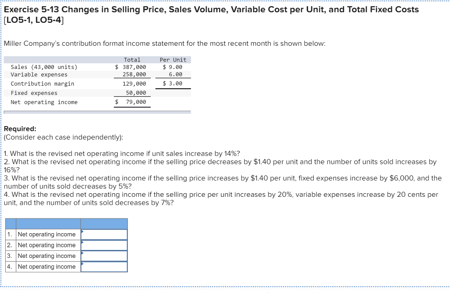Screen dimensions: 450x293
Task: Expand the answer choices for question 4
Action: [83, 264]
